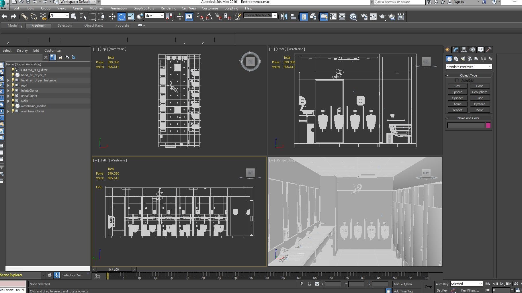The width and height of the screenshot is (522, 293).
Task: Open the Standard Primitives dropdown
Action: click(x=469, y=67)
